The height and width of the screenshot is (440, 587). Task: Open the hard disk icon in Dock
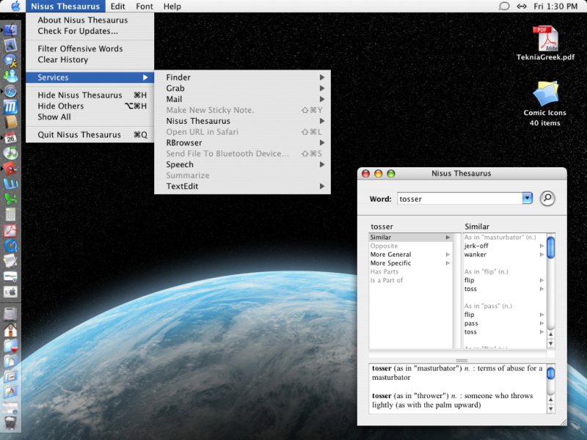pyautogui.click(x=10, y=314)
